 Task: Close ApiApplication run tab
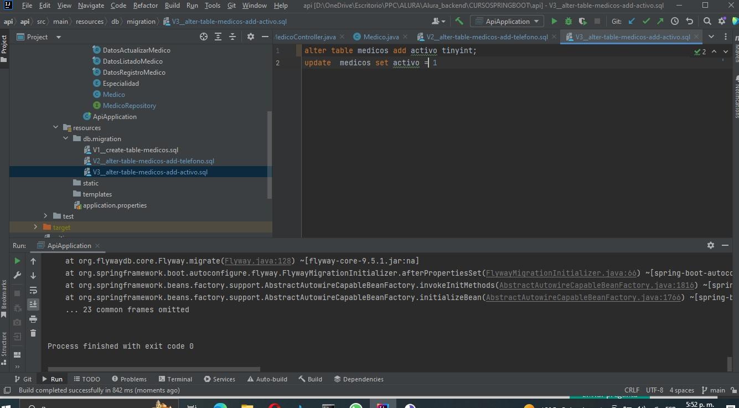pyautogui.click(x=97, y=246)
